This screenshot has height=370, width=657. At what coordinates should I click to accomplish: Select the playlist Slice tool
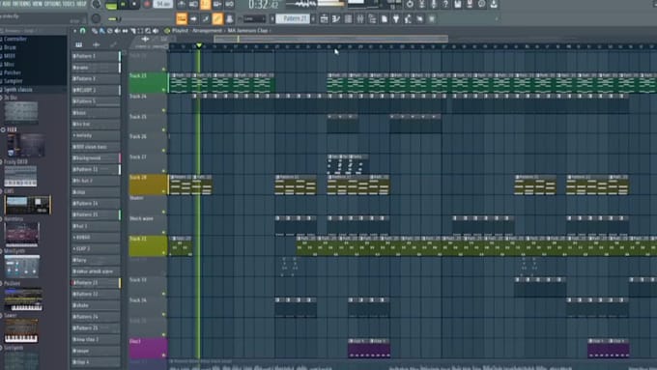coord(132,31)
